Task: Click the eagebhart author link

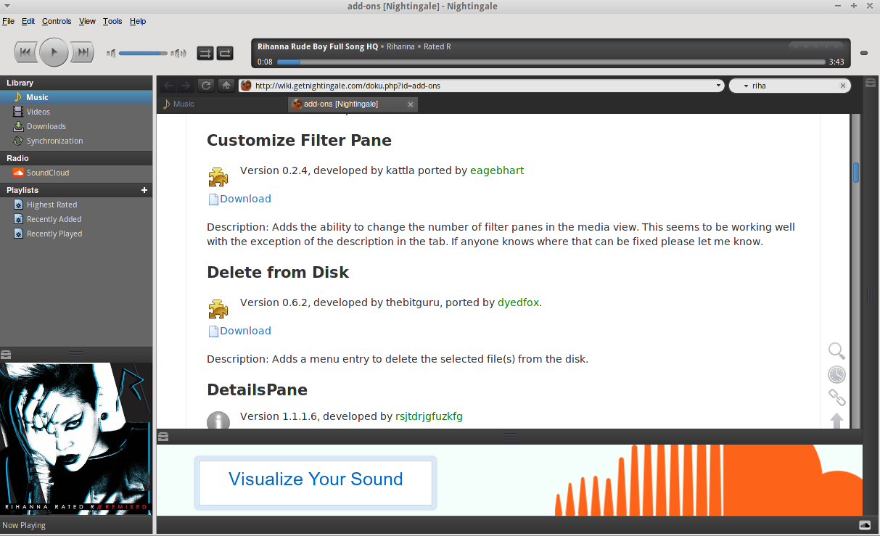Action: (x=497, y=170)
